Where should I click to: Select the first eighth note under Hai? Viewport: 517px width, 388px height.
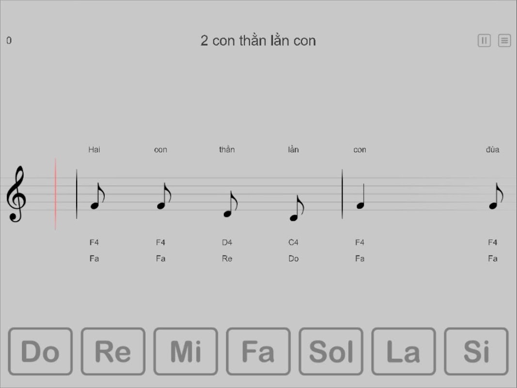[x=97, y=196]
